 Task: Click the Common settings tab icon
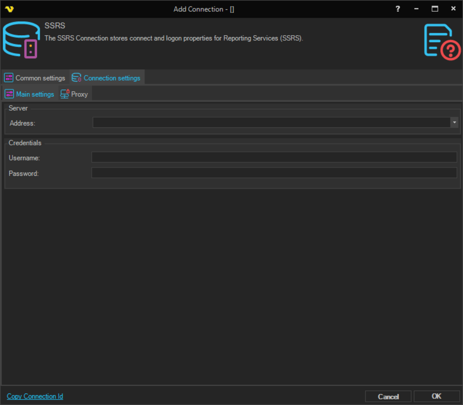[9, 78]
